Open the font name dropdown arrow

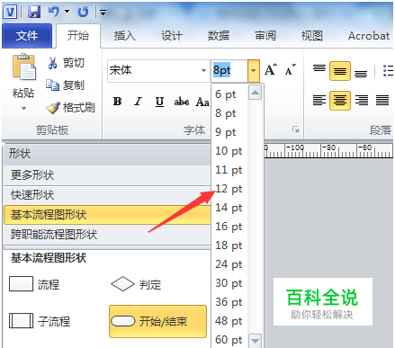click(203, 71)
